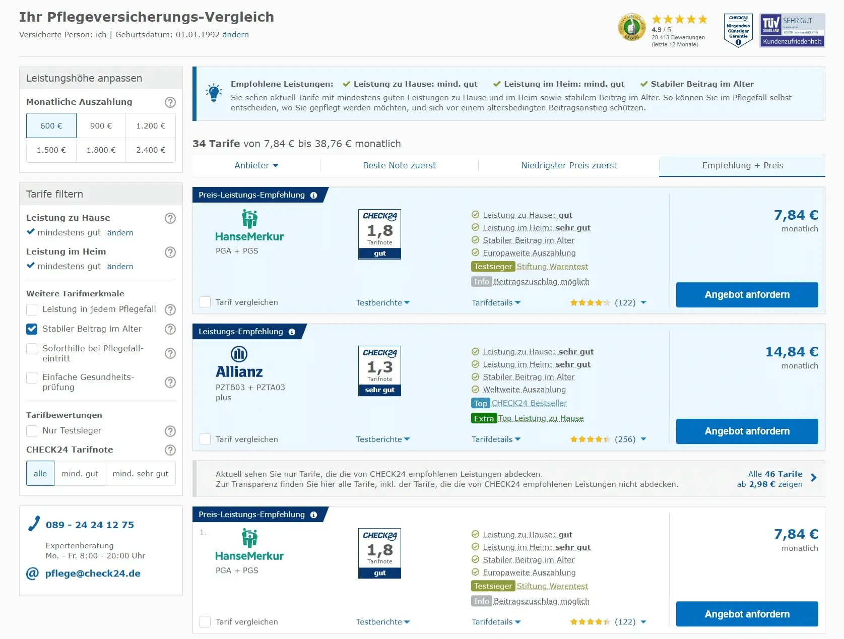Expand Testberichte for the HanseMerkur tariff
The width and height of the screenshot is (844, 639).
[383, 302]
